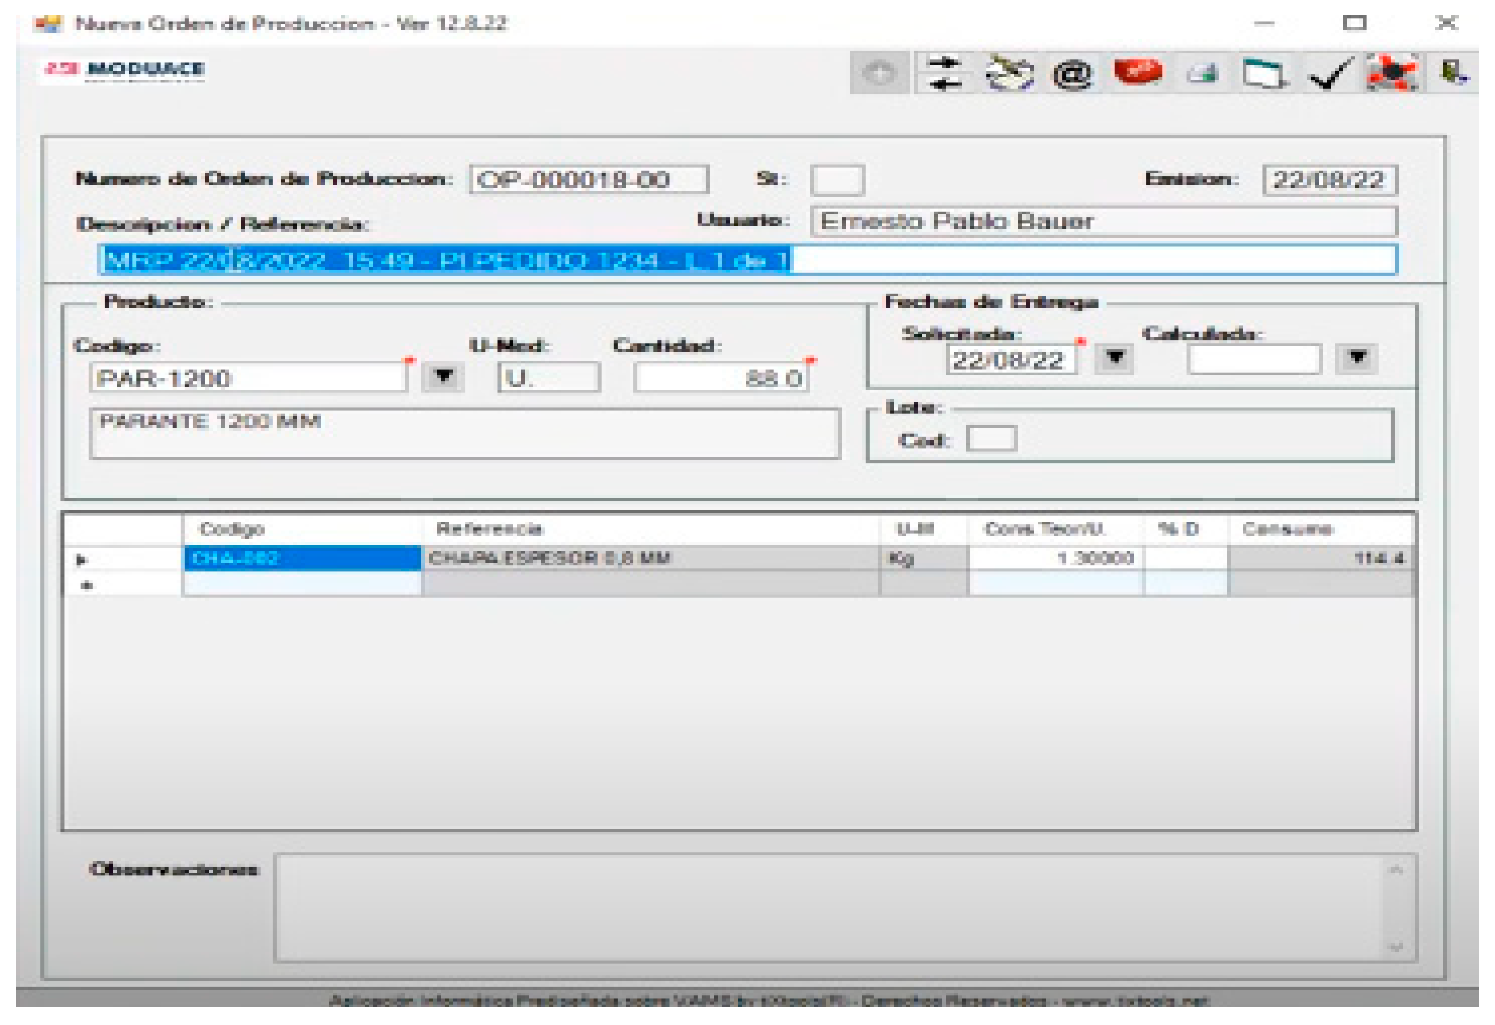Click the production order number field

589,179
